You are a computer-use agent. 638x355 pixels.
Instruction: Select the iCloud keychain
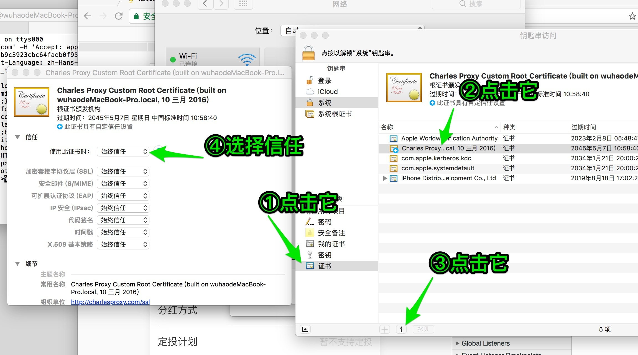coord(327,92)
